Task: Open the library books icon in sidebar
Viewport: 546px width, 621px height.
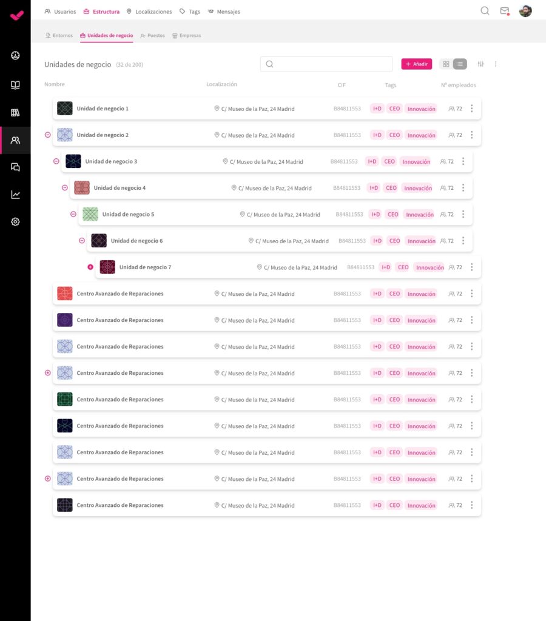Action: [x=15, y=113]
